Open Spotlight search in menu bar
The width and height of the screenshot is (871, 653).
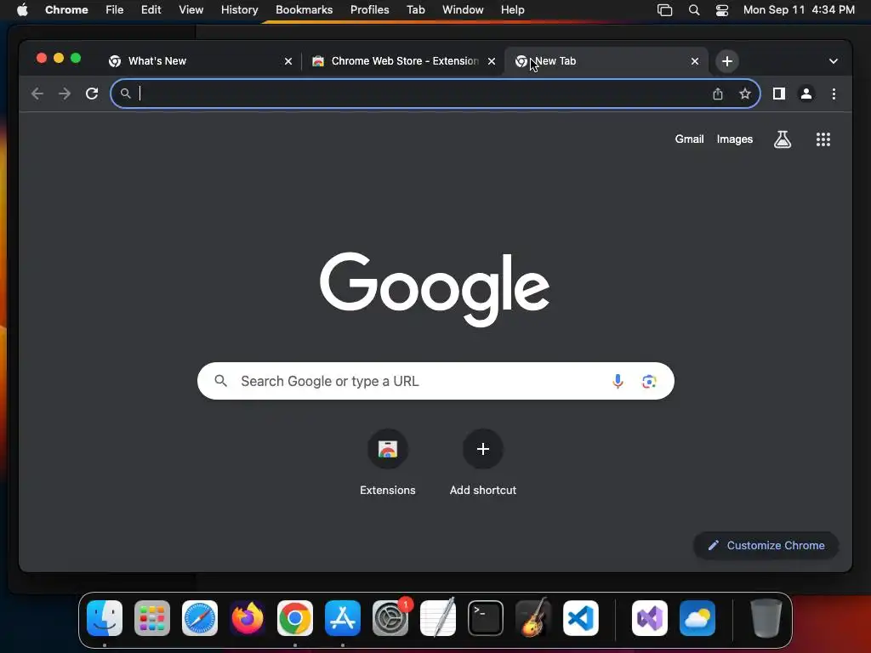pos(694,10)
